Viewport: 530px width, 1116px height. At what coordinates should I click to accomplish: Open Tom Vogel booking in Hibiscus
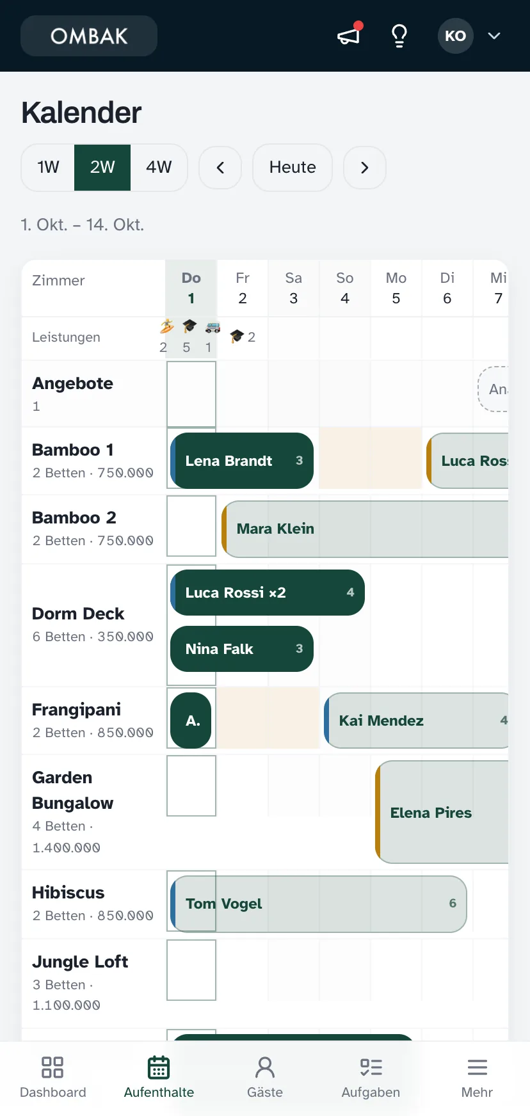318,904
